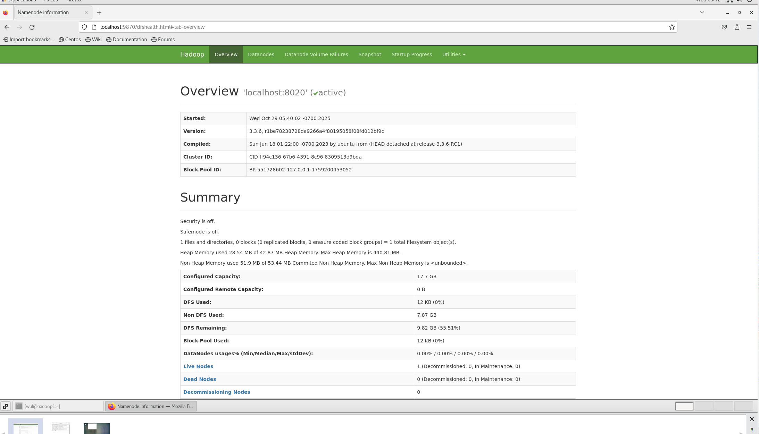Close the Namenode information tab
The width and height of the screenshot is (759, 434).
(x=86, y=12)
